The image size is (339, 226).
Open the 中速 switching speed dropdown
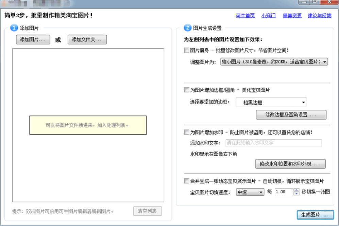tap(250, 192)
